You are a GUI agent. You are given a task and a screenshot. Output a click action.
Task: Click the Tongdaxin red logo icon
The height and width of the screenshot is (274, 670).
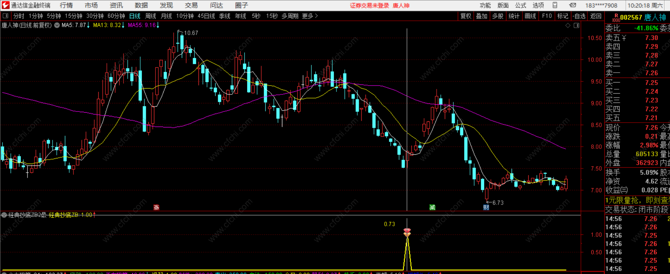click(x=6, y=5)
